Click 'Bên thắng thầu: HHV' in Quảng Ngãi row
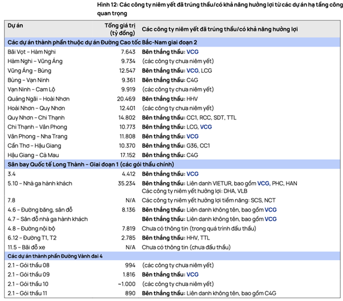The height and width of the screenshot is (301, 343). (170, 99)
